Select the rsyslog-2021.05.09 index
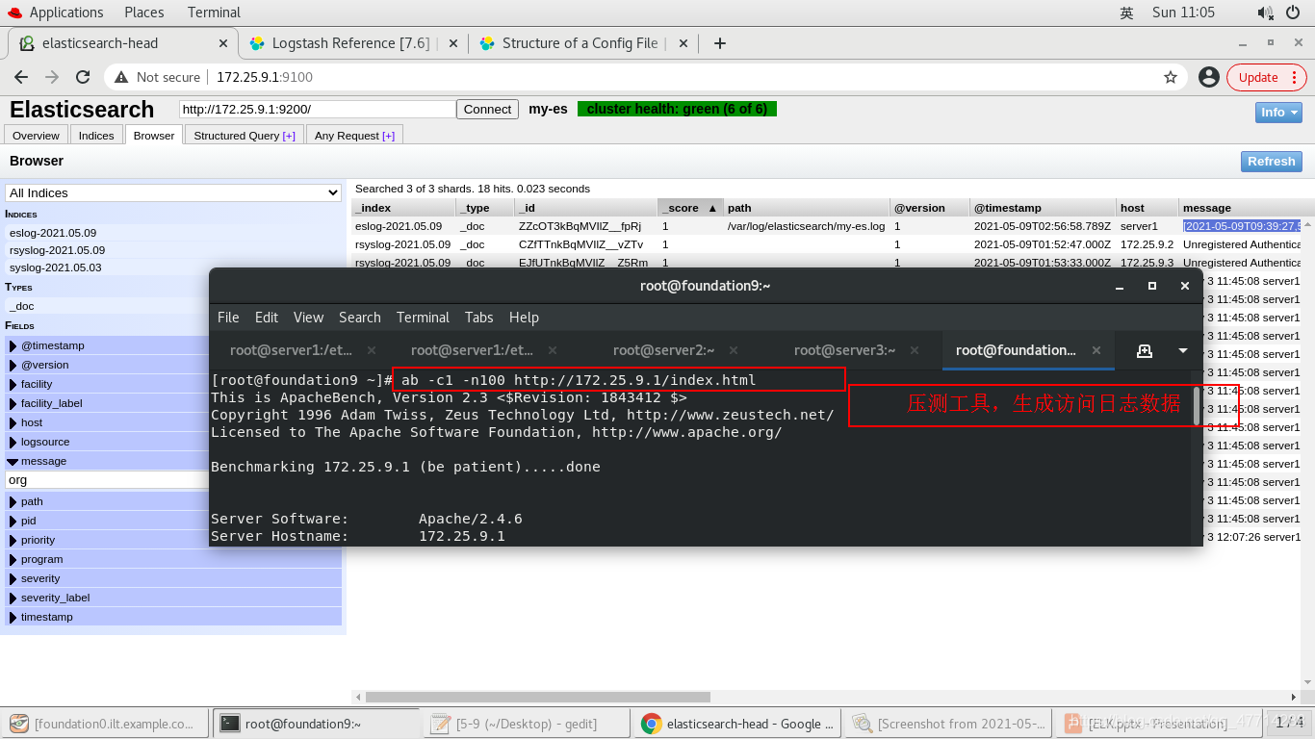This screenshot has height=739, width=1315. [x=173, y=250]
